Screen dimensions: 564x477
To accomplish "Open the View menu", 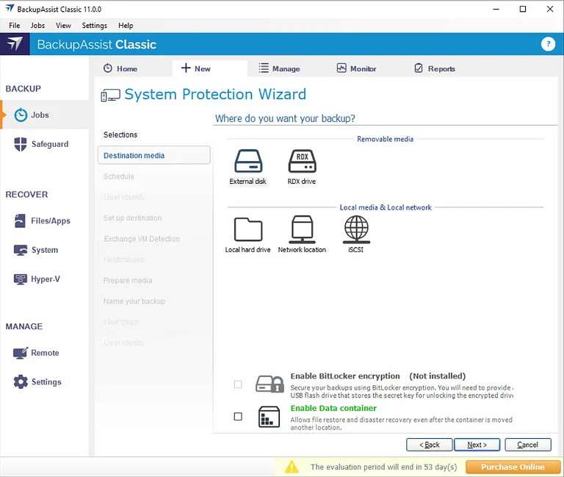I will 63,26.
